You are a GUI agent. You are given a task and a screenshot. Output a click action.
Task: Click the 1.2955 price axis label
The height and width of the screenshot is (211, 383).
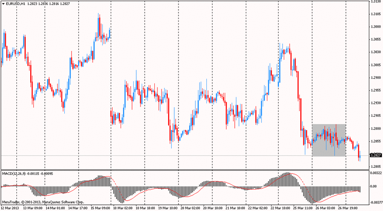376,90
